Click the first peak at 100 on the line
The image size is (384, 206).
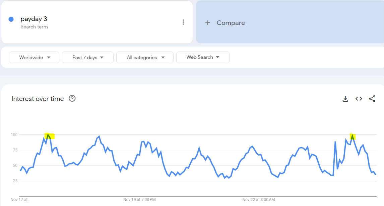(48, 135)
